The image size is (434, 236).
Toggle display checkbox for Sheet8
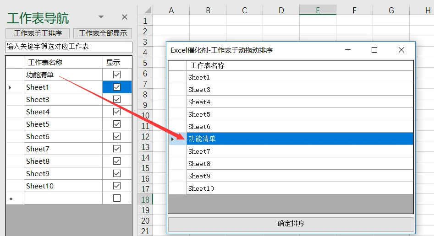(x=117, y=161)
